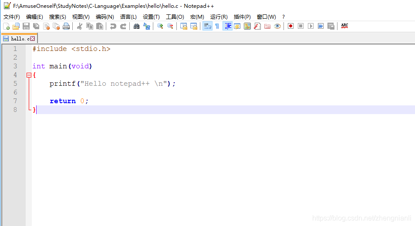Toggle Show all characters pilcrow icon
Screen dimensions: 415x226
(217, 26)
